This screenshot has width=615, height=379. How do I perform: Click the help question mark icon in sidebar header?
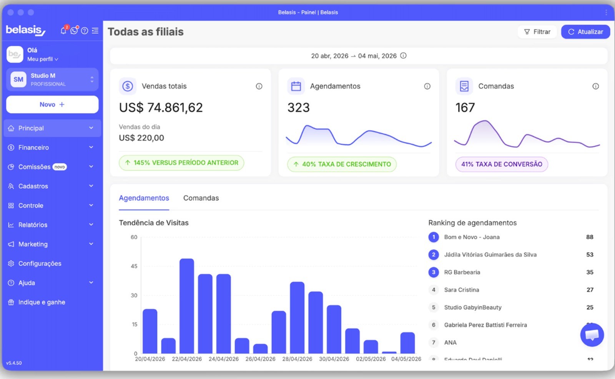85,31
